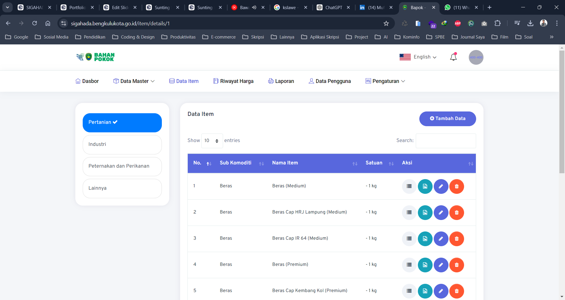Expand the Pengaturan menu
The image size is (565, 300).
pyautogui.click(x=385, y=81)
